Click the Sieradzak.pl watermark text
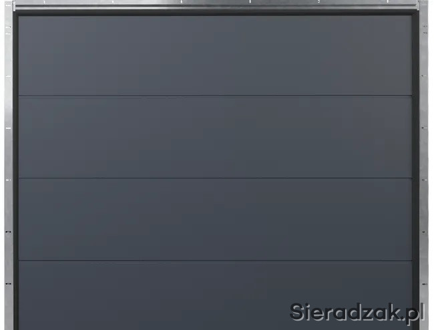 (x=357, y=313)
